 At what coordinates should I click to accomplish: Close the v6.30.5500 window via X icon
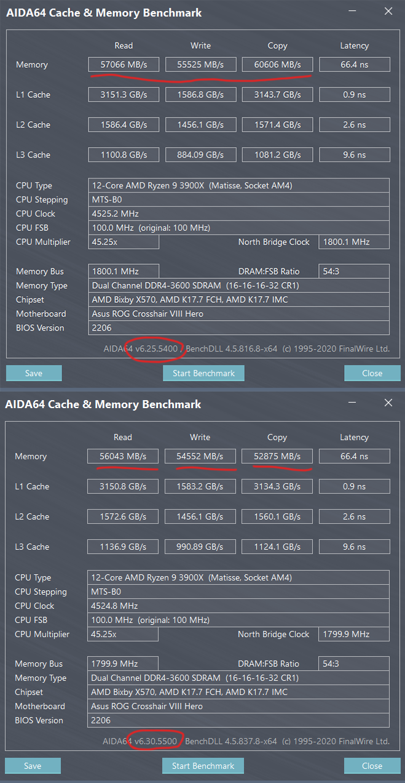(x=388, y=403)
